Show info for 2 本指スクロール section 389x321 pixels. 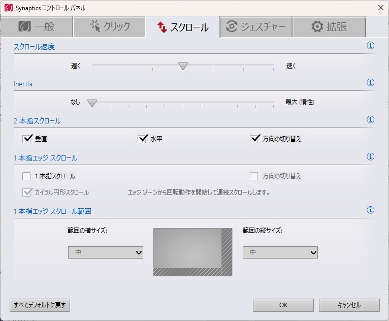pyautogui.click(x=370, y=119)
